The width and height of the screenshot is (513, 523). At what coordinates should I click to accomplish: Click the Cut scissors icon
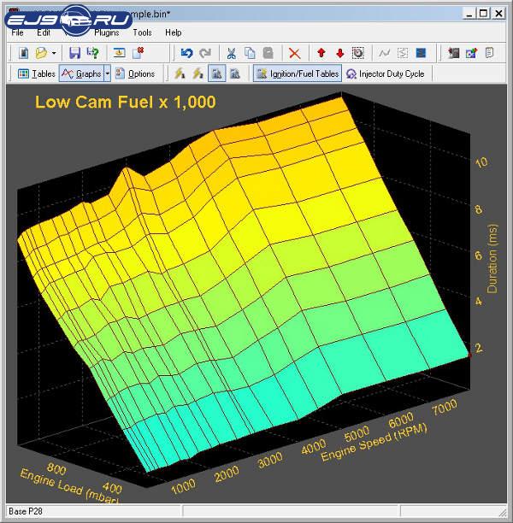tap(231, 53)
